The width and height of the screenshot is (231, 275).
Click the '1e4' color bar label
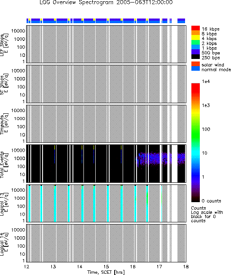[x=206, y=81]
